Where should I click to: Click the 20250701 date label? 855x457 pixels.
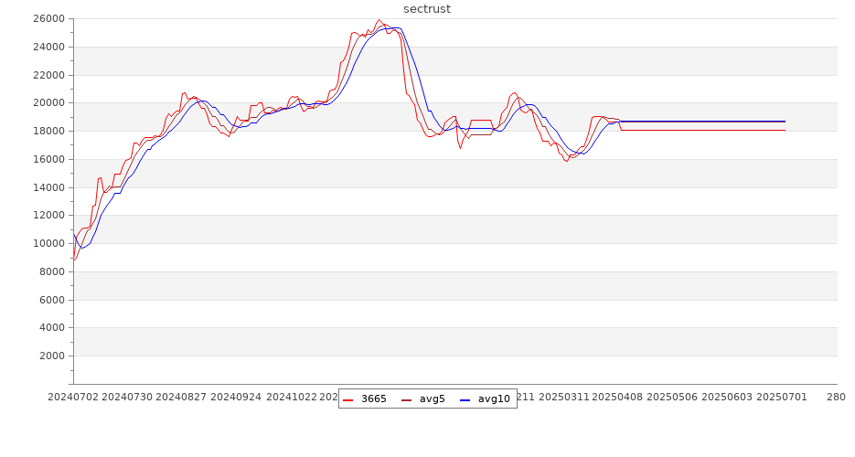pos(782,397)
